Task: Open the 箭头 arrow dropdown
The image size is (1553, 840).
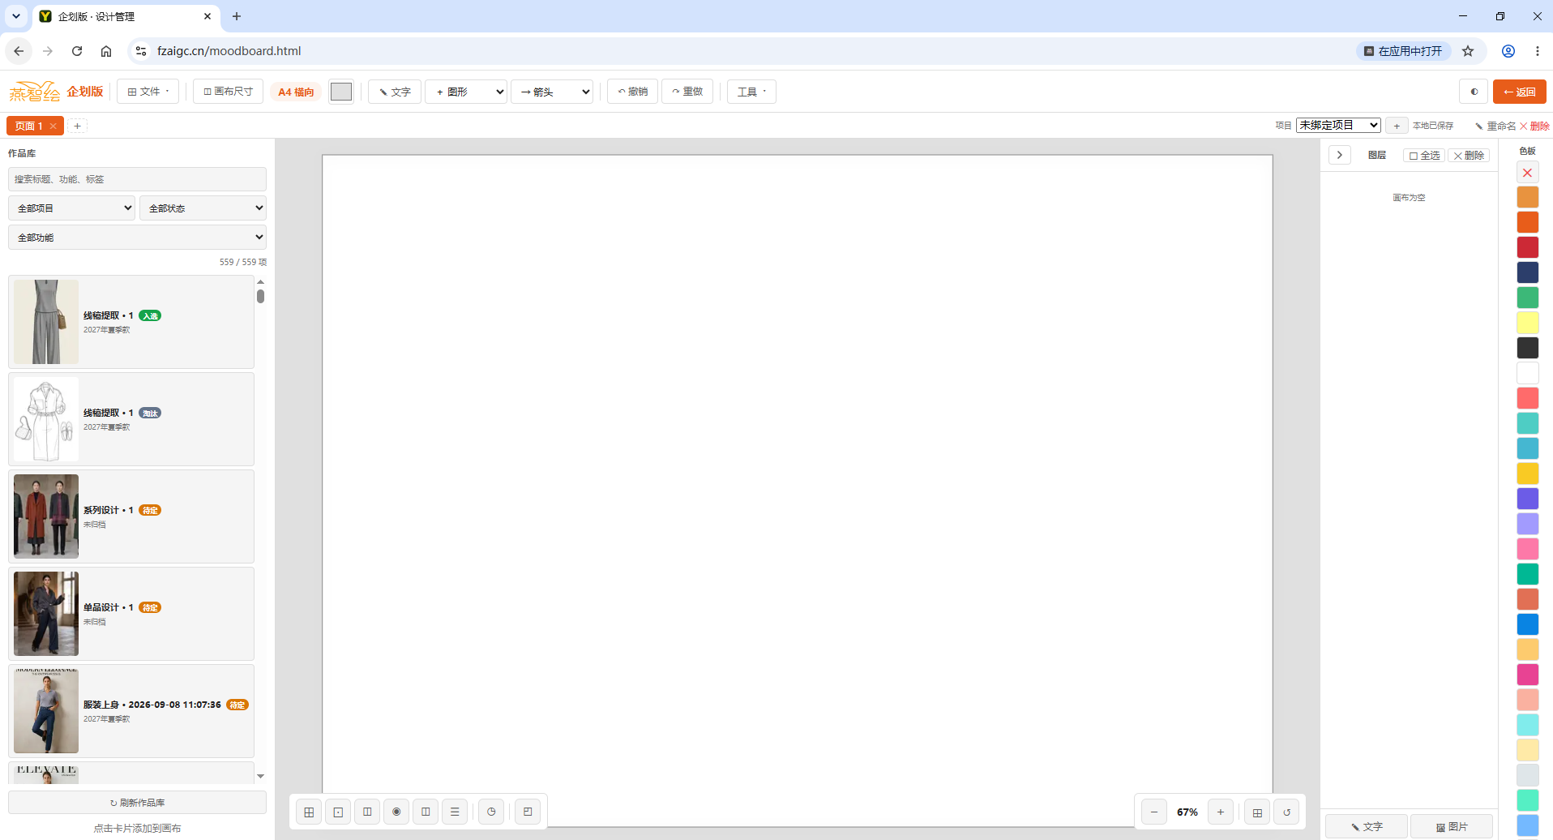Action: coord(552,92)
